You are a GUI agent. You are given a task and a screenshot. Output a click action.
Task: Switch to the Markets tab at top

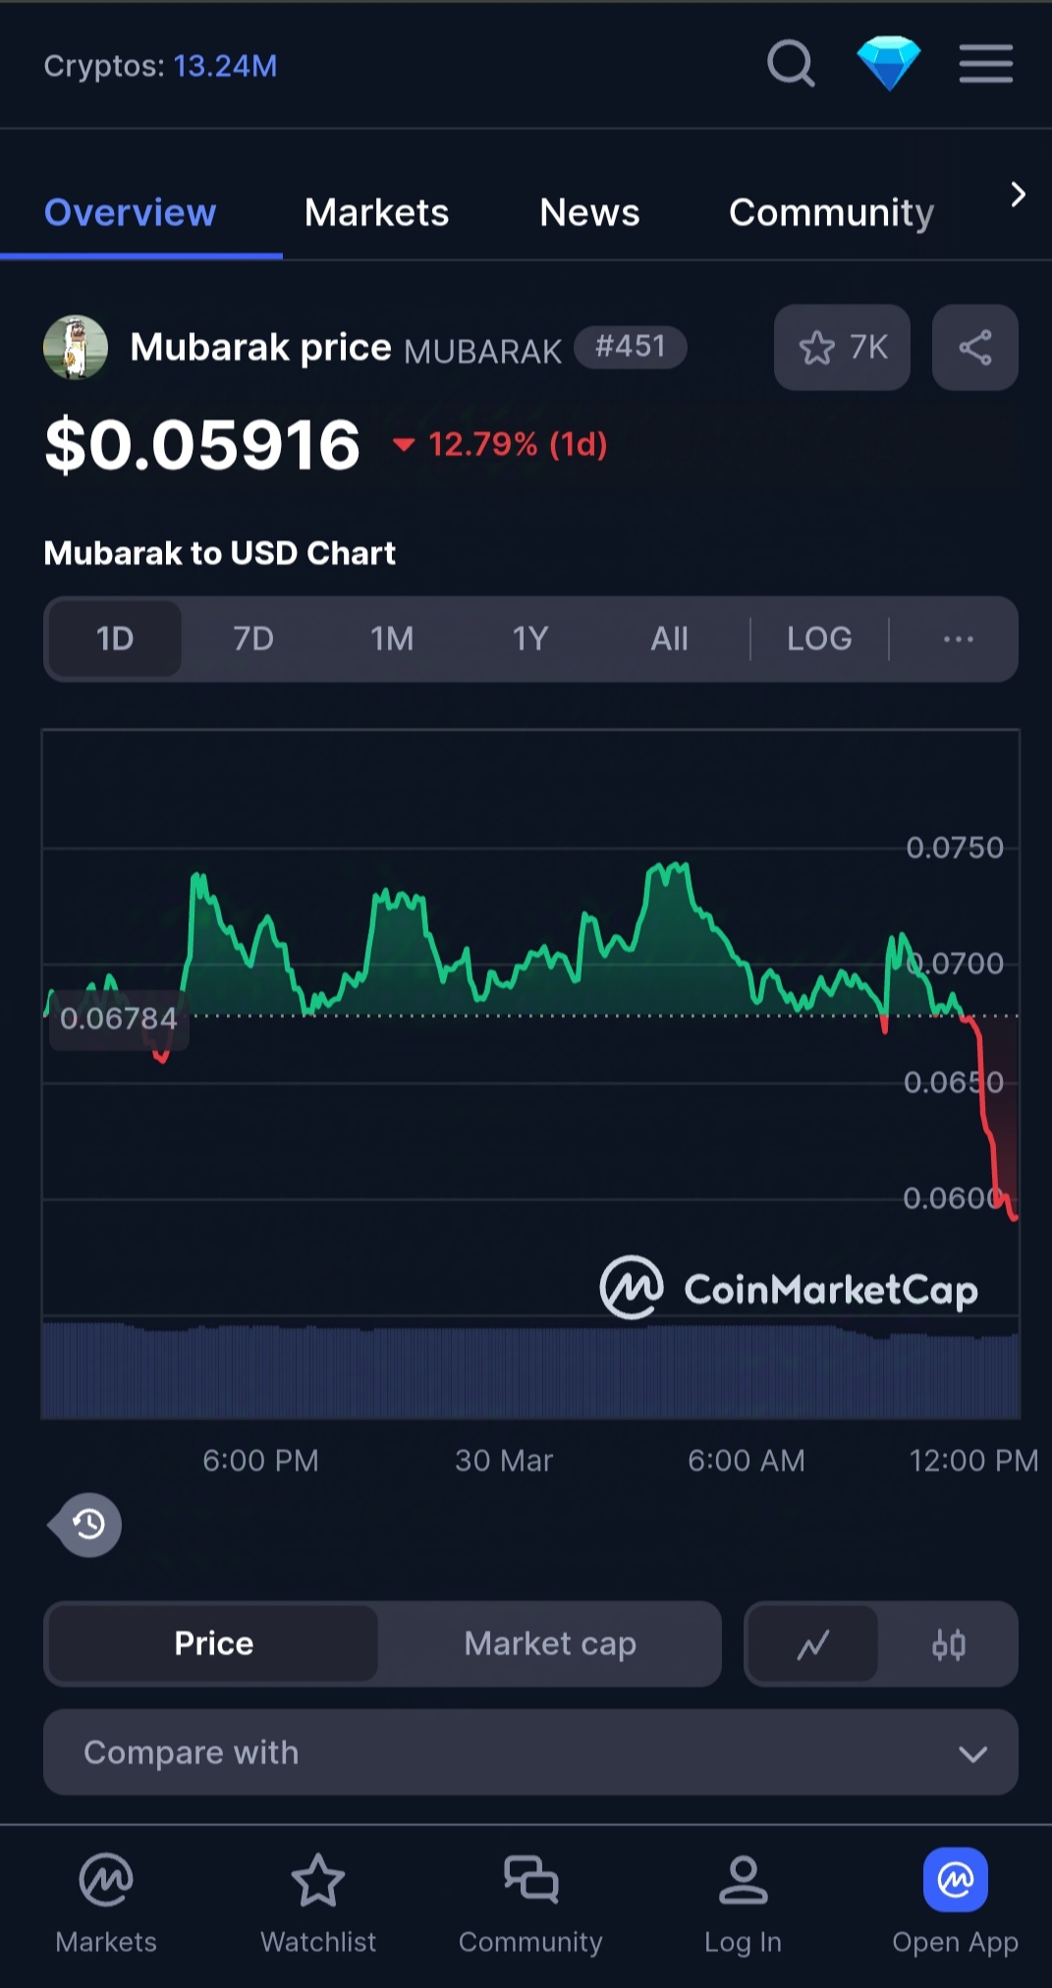(x=376, y=213)
